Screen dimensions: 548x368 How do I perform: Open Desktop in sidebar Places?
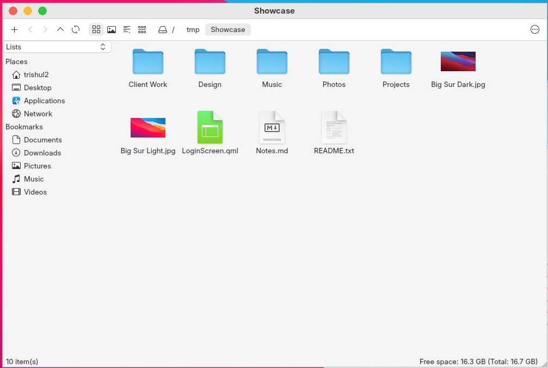pyautogui.click(x=32, y=88)
